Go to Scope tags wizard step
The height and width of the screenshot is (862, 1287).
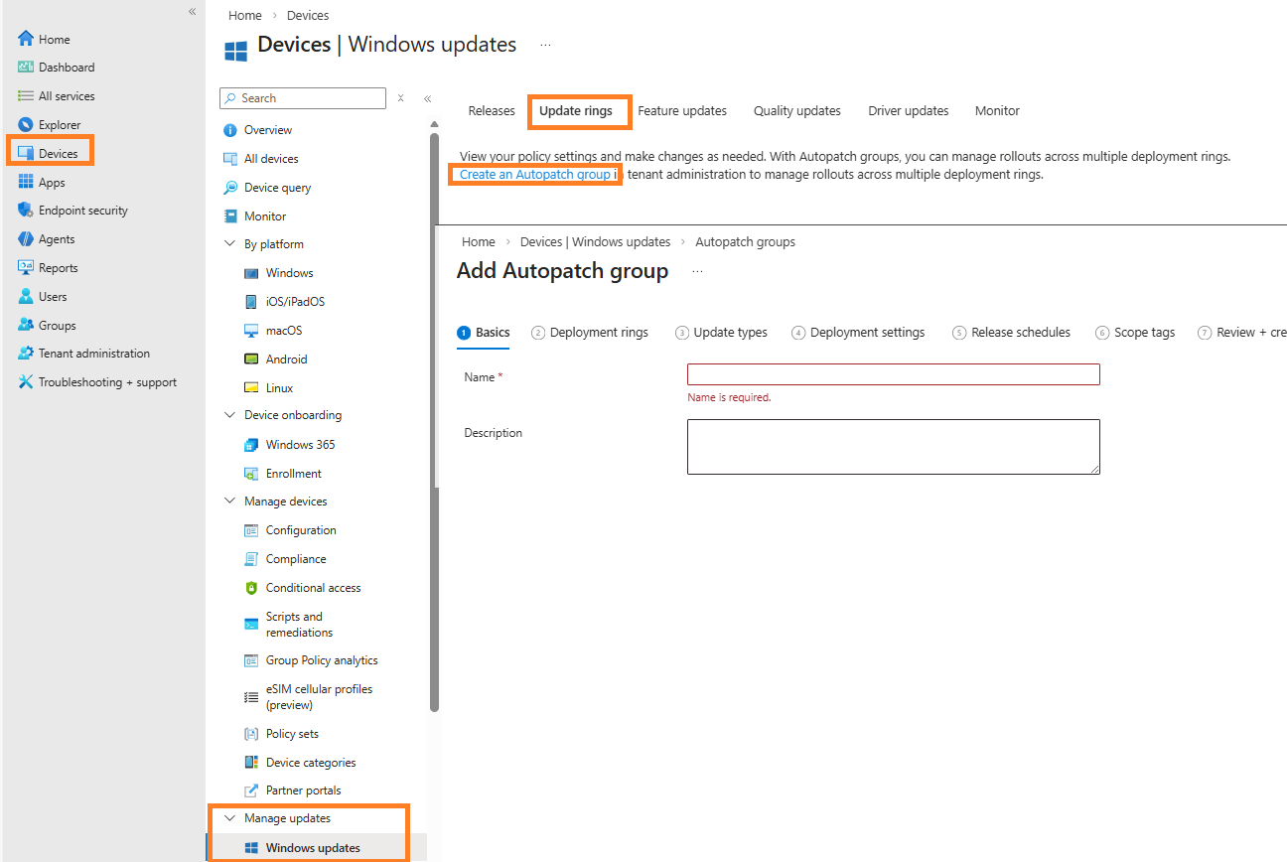1135,333
